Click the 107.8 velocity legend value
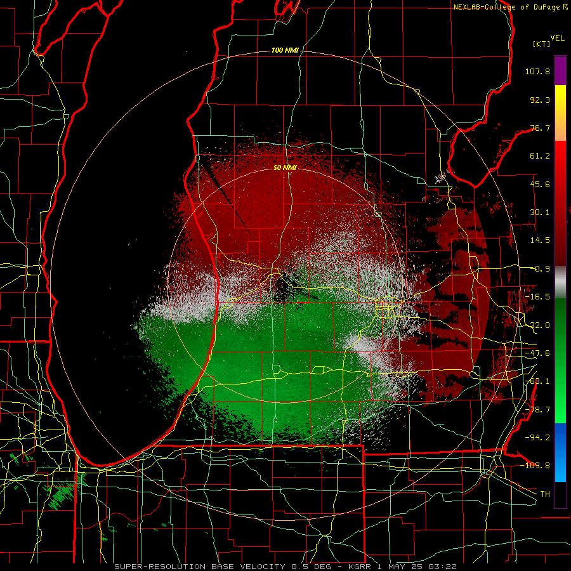Screen dimensions: 571x571 pos(537,71)
